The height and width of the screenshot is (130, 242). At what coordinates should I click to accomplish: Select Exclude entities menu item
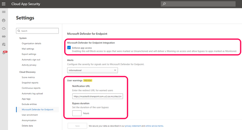point(29,104)
